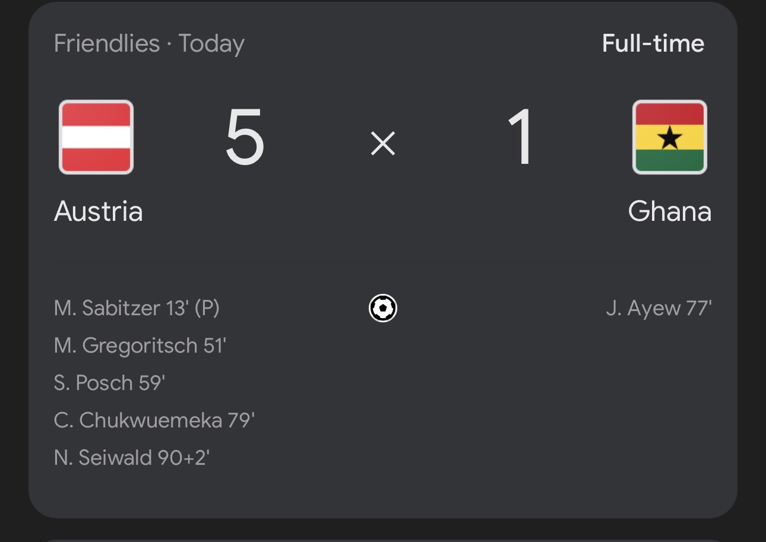Select Ghana's score of 1
766x542 pixels.
[x=521, y=138]
